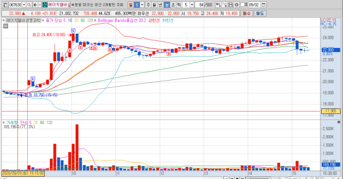Click the stock code field 067630

[15, 5]
